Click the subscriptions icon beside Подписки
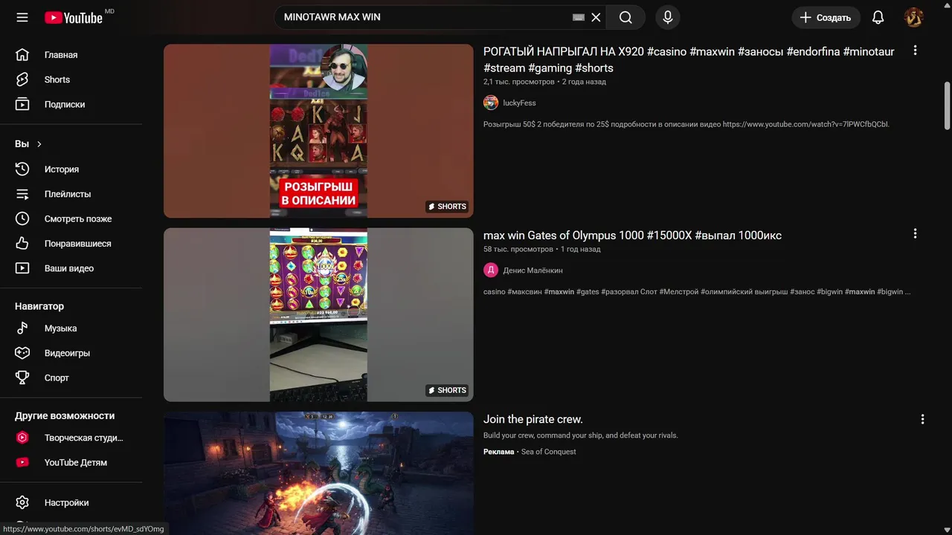Screen dimensions: 952x535 (22, 104)
